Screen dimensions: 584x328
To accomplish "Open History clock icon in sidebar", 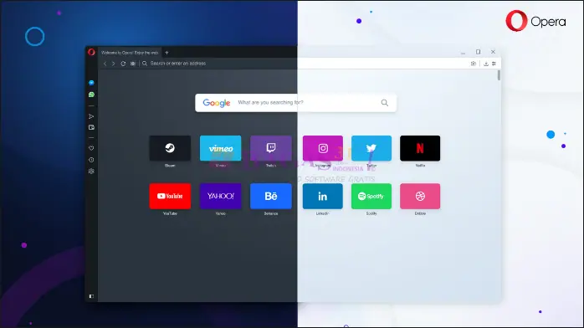I will pos(91,160).
